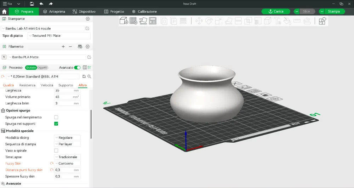Edit the Bambu PLA Matte preset

coord(89,57)
